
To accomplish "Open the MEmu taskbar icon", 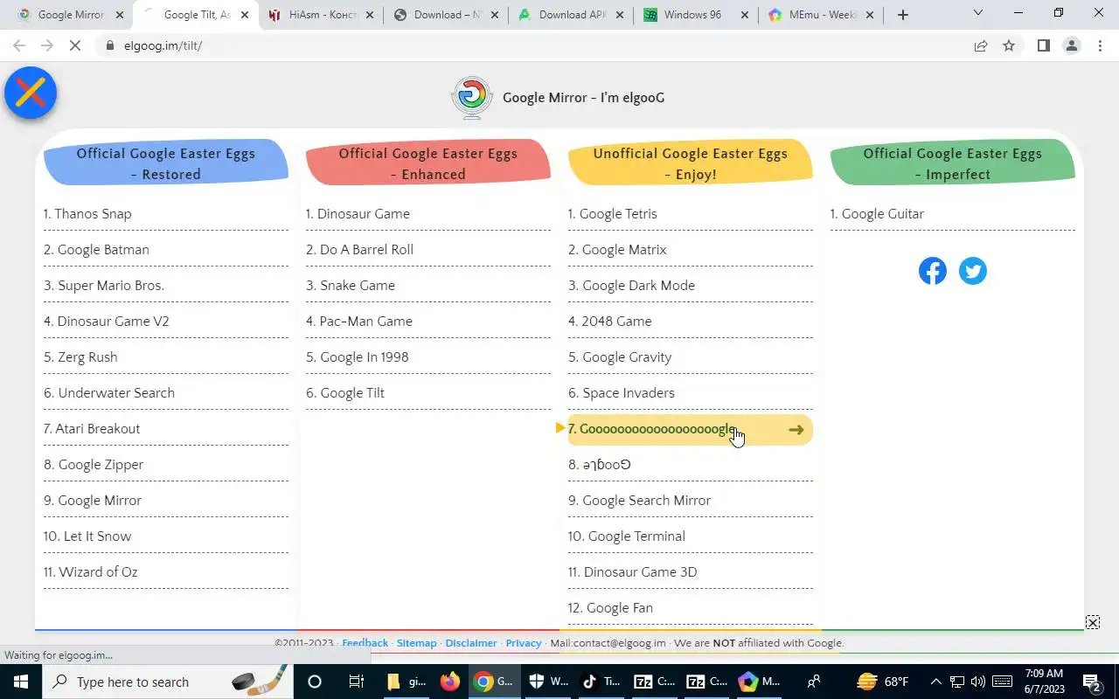I will tap(759, 682).
